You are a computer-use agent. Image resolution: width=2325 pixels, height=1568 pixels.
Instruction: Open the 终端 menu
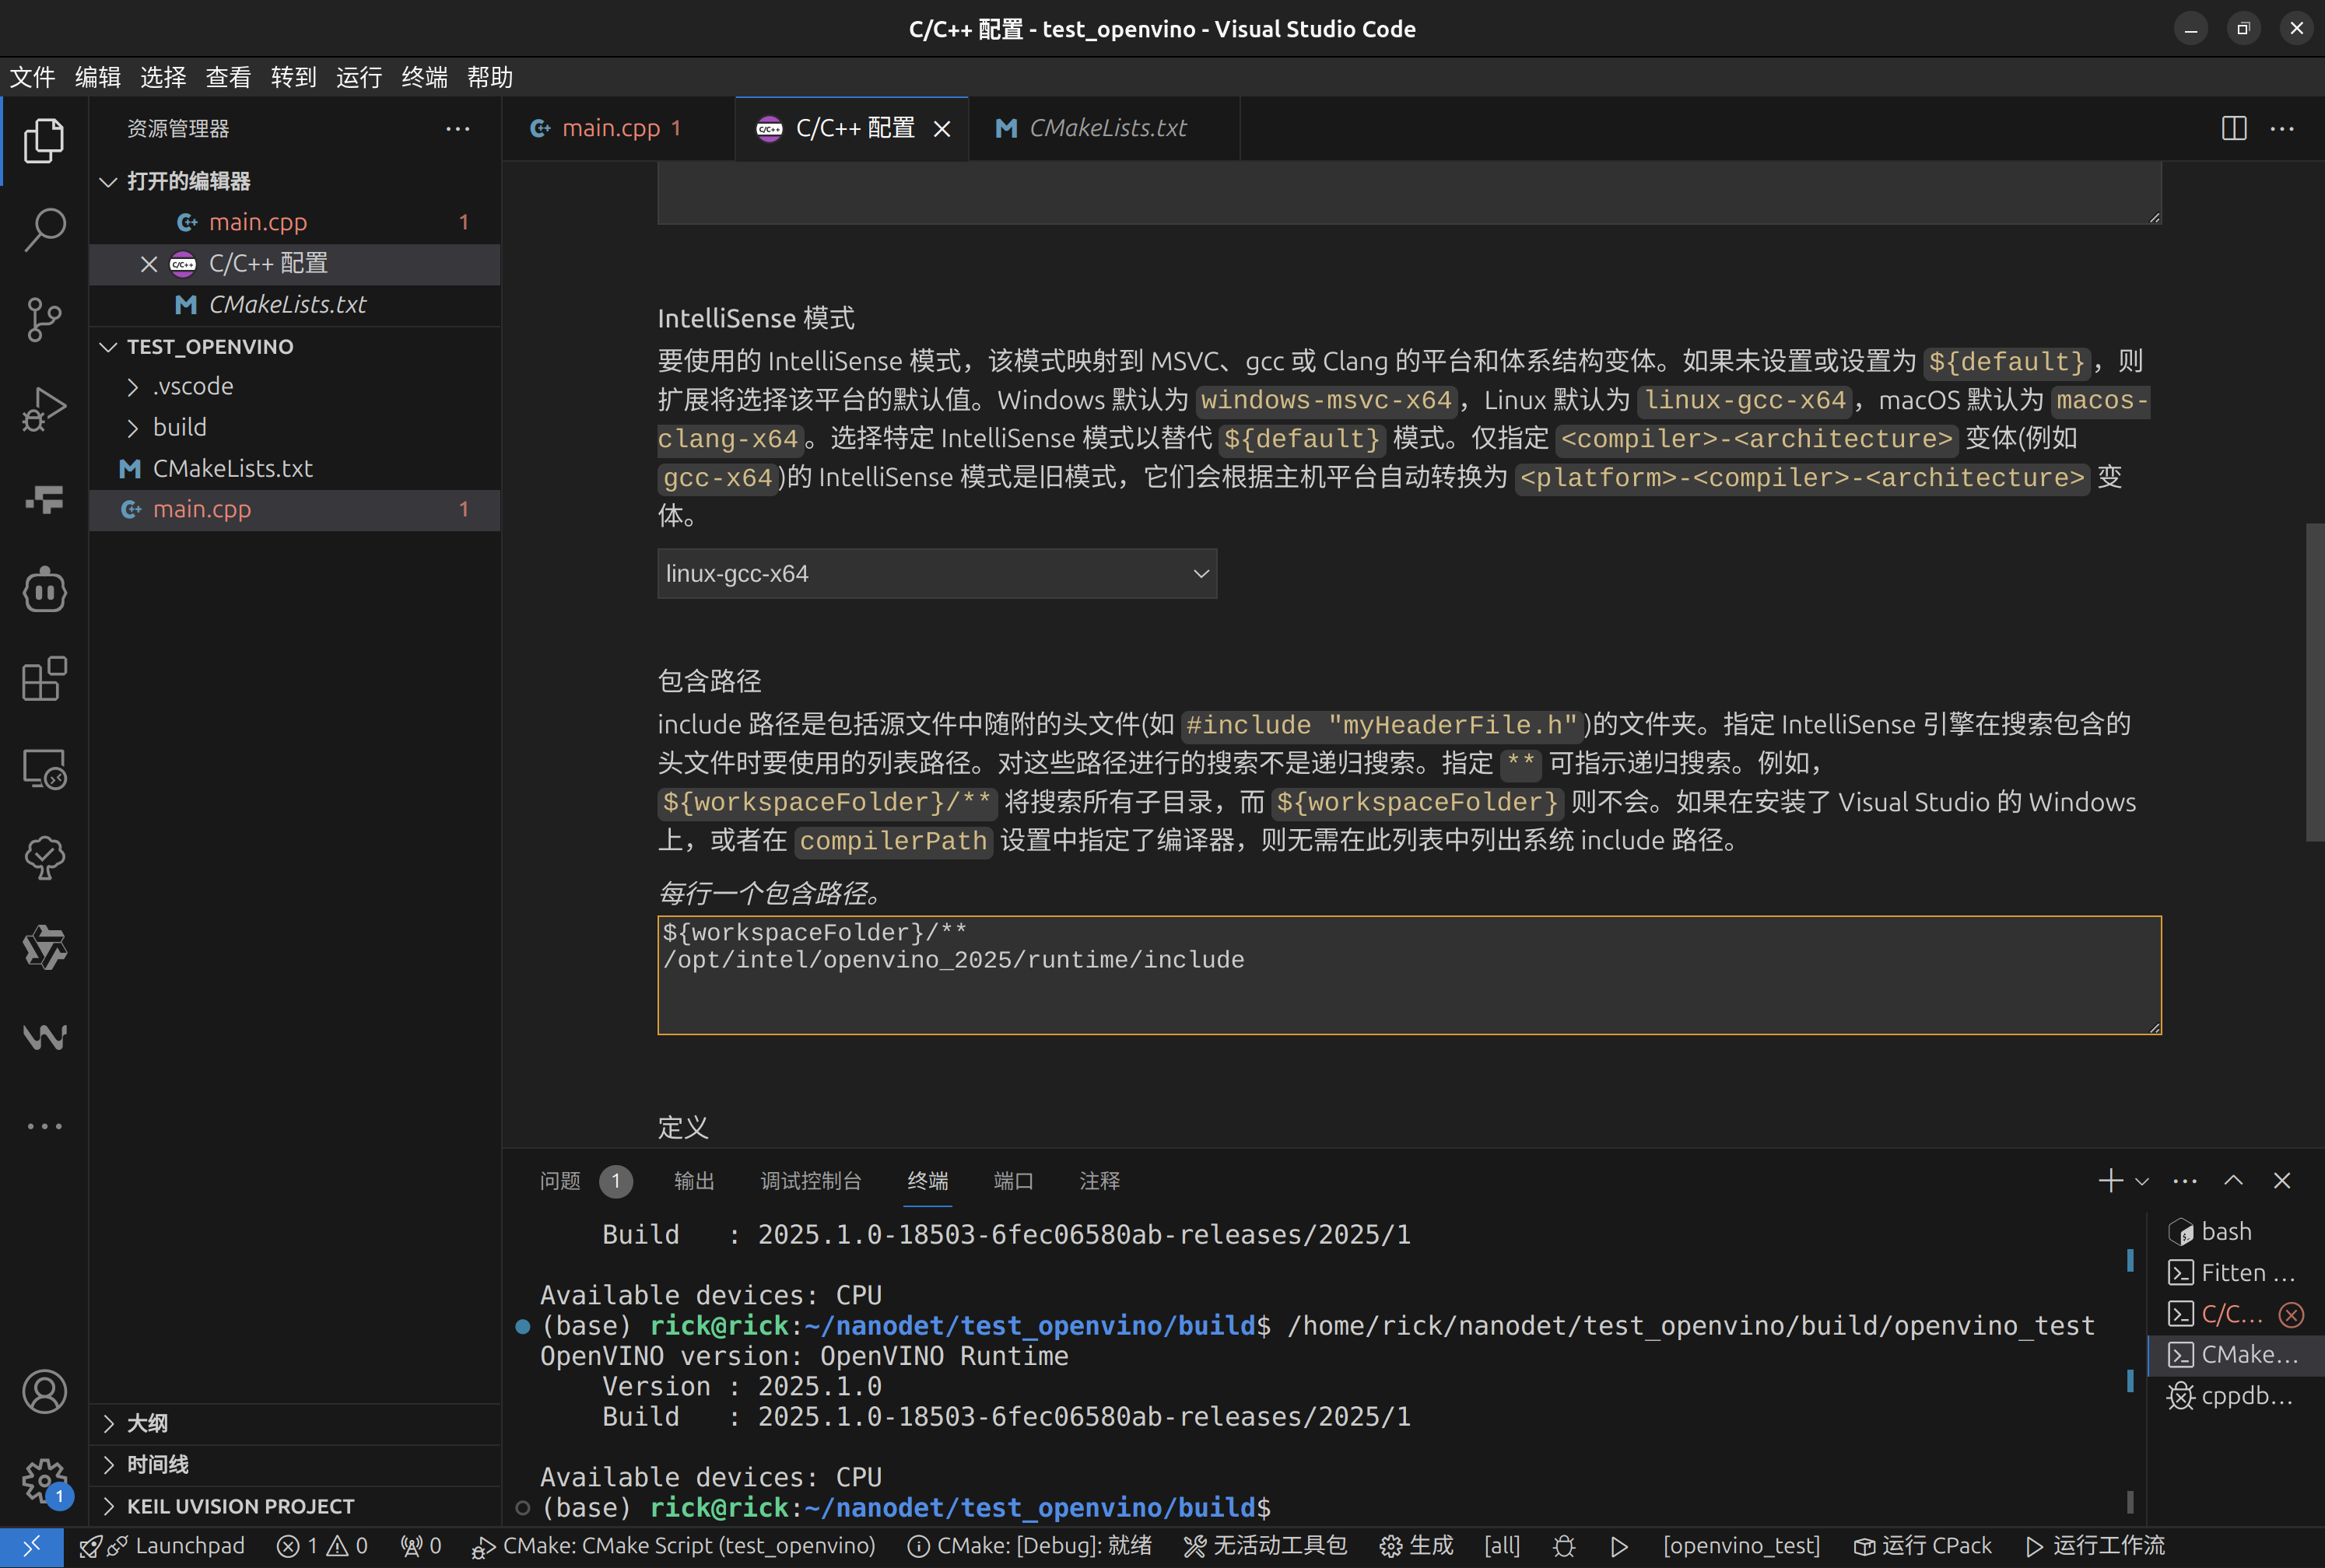(x=424, y=77)
